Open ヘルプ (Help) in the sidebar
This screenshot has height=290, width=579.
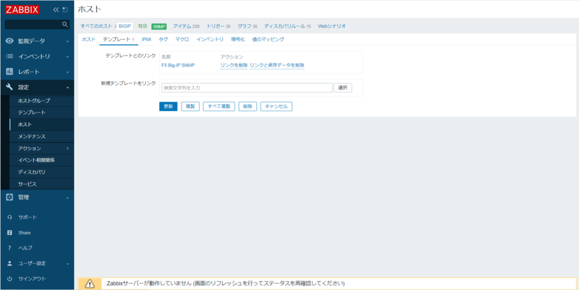pos(25,248)
